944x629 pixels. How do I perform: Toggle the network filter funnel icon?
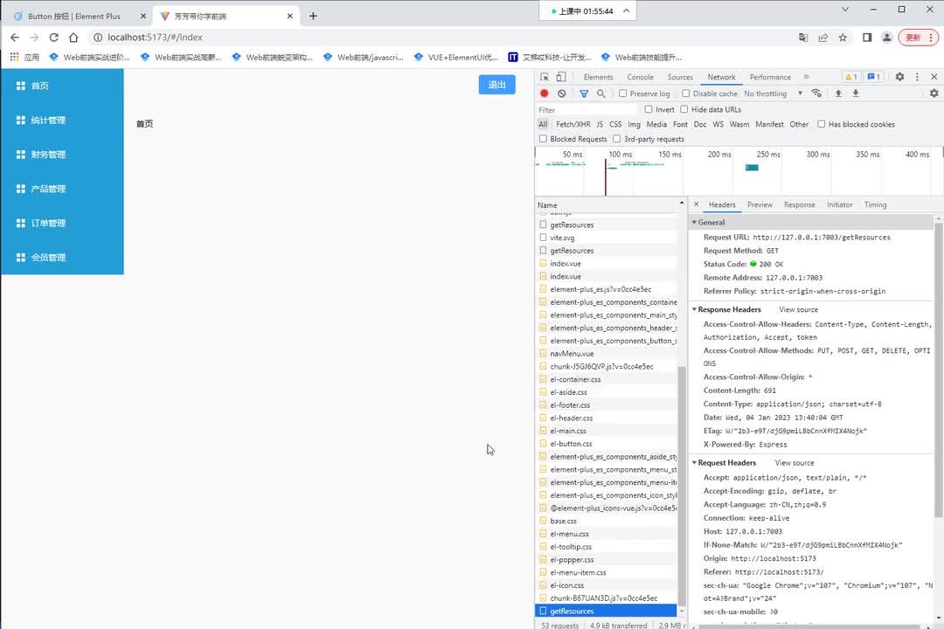(x=584, y=93)
